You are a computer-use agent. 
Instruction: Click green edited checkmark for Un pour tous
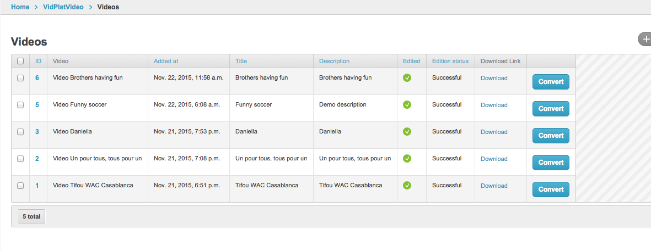coord(407,159)
